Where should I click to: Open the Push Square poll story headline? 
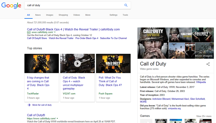pos(110,81)
